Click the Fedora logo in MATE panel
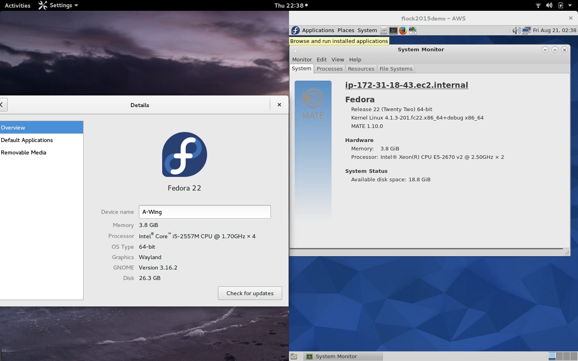 coord(295,30)
